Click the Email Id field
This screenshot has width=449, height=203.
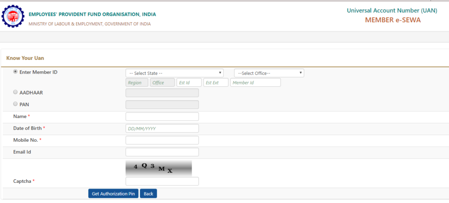(x=162, y=152)
